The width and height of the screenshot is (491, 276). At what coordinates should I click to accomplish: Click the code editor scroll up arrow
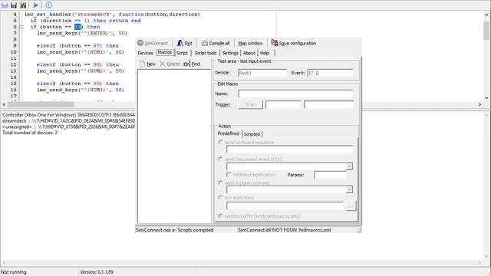click(x=486, y=15)
